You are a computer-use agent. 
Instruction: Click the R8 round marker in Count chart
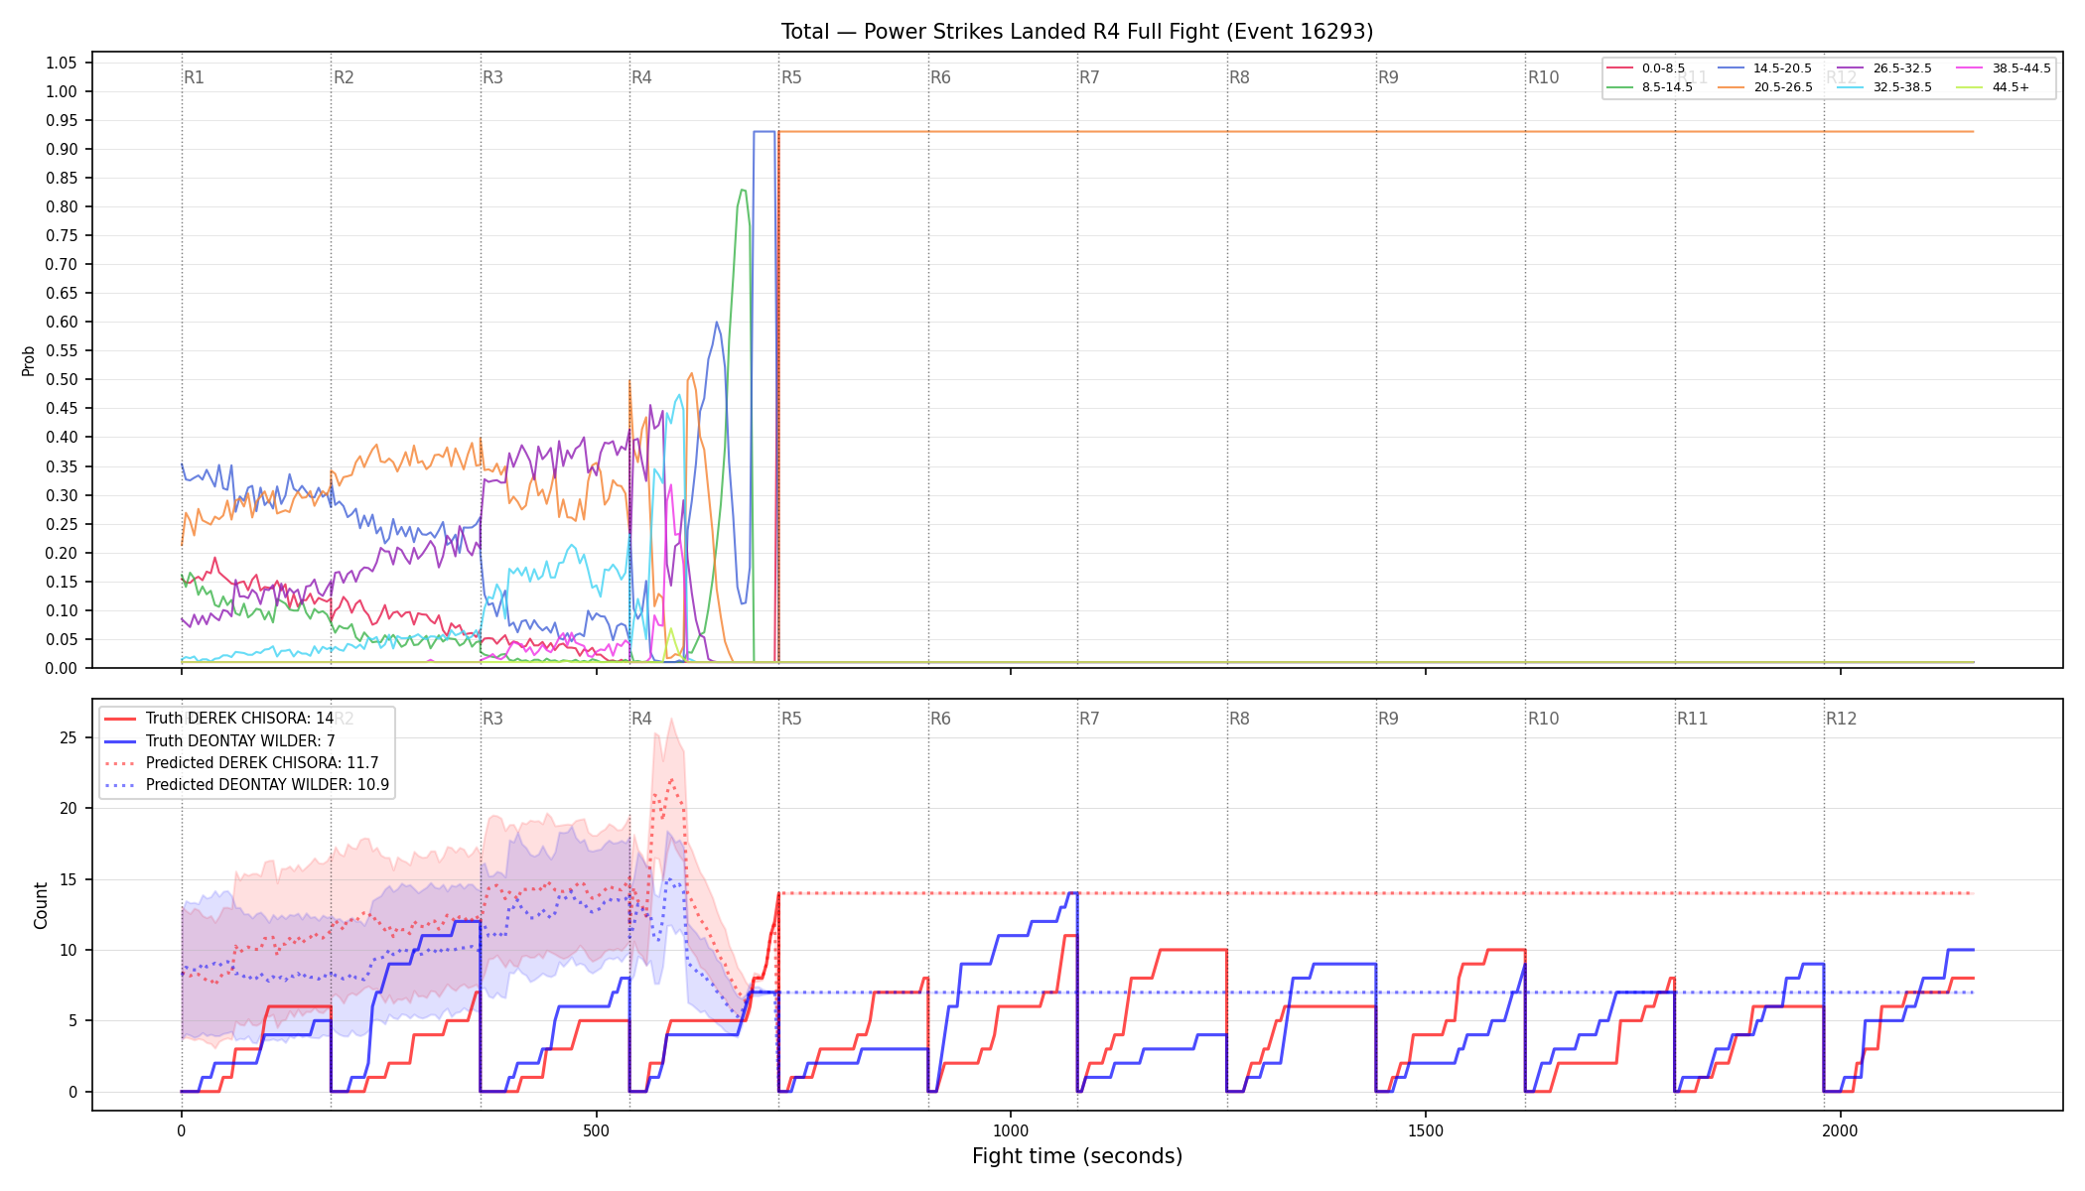pos(1239,719)
